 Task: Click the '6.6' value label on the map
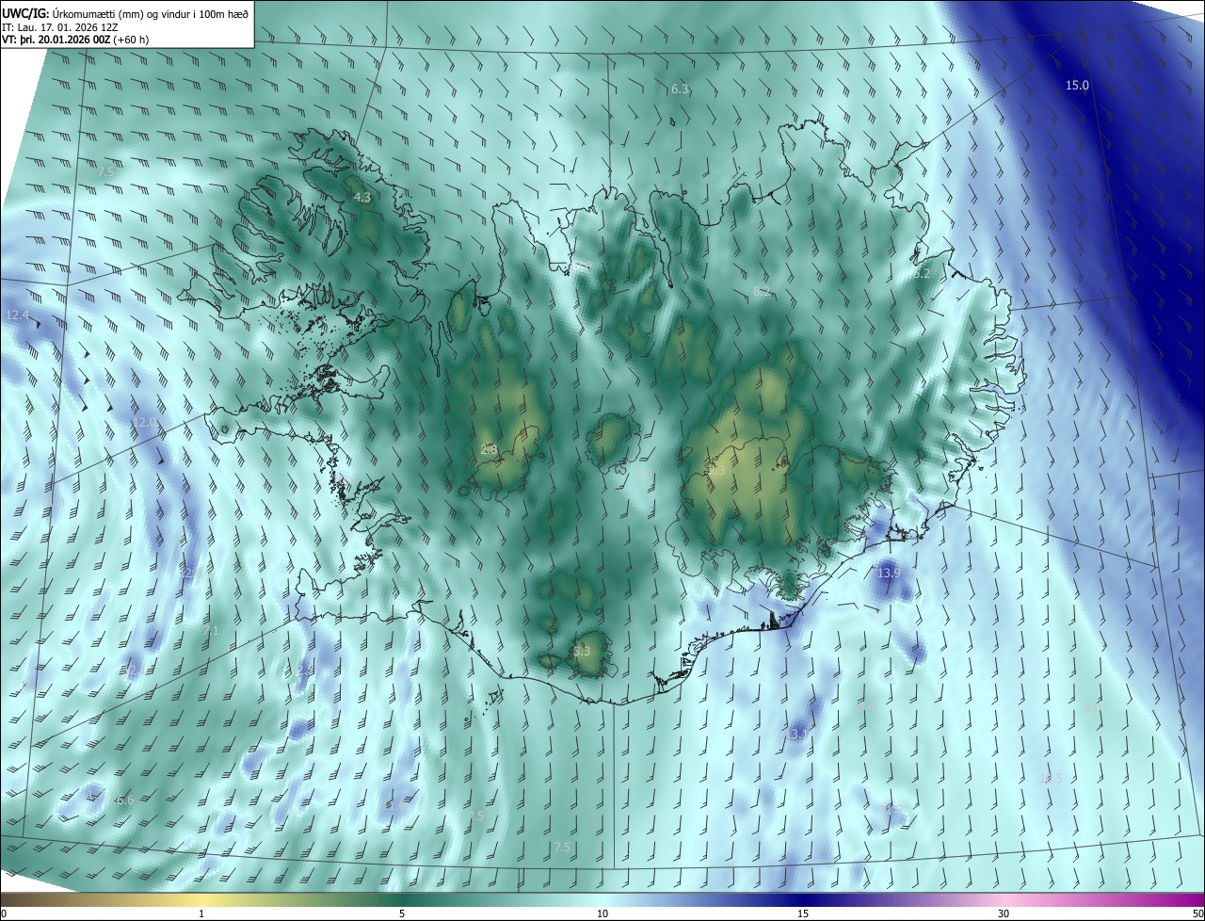125,800
